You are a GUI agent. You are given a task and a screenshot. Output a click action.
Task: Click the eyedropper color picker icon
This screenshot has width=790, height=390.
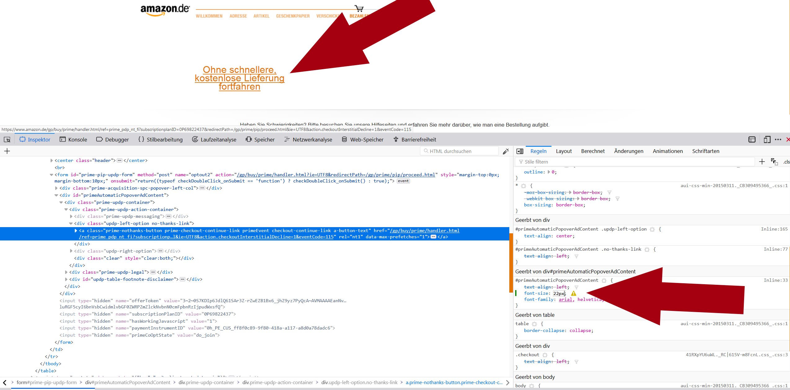coord(506,151)
